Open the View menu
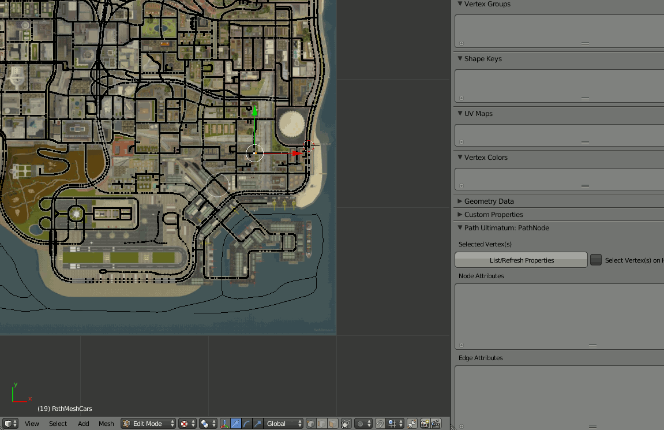This screenshot has width=664, height=430. [x=32, y=424]
